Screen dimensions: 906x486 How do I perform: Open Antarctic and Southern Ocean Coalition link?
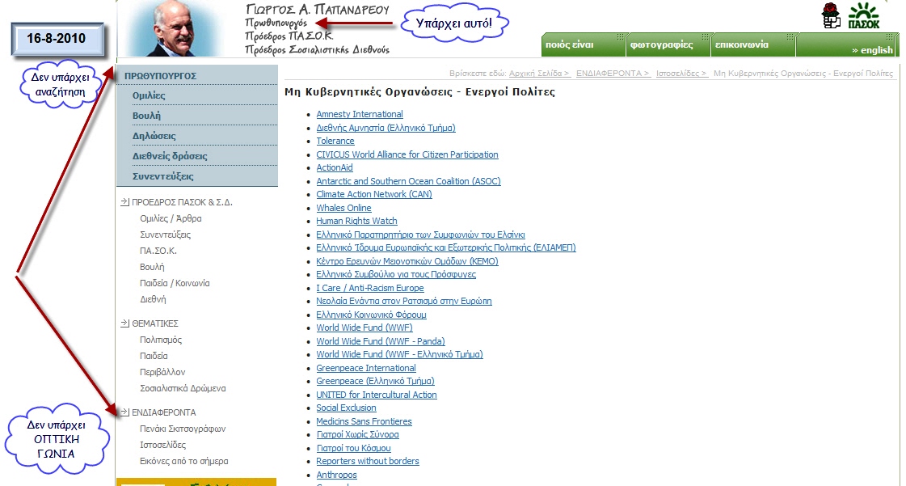click(408, 181)
